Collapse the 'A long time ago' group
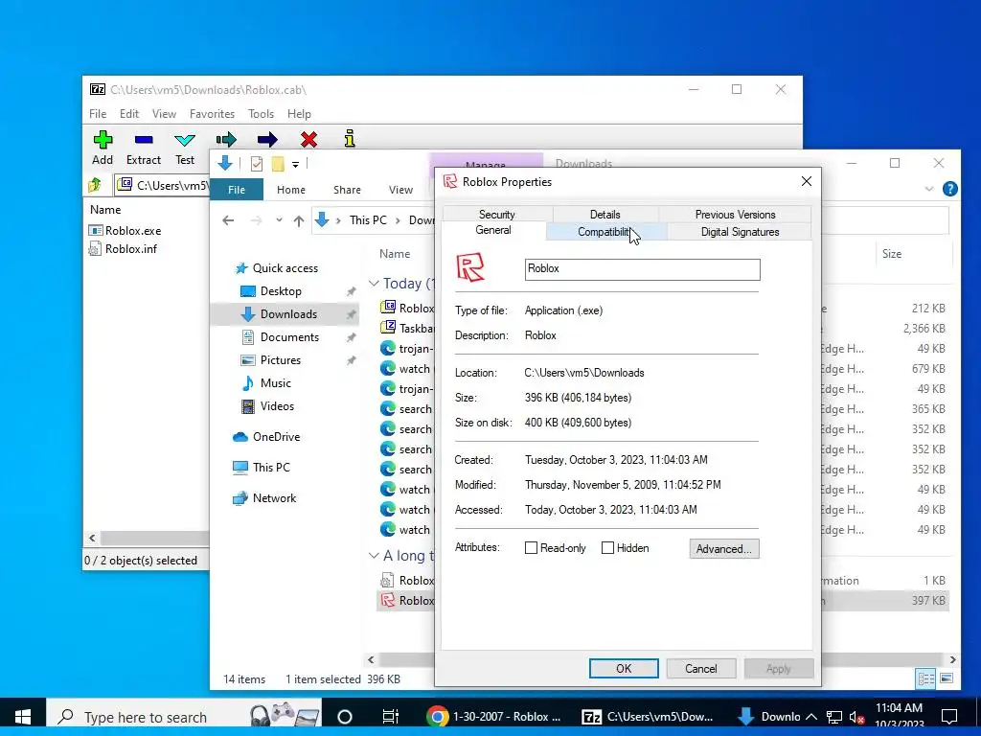981x736 pixels. coord(375,555)
